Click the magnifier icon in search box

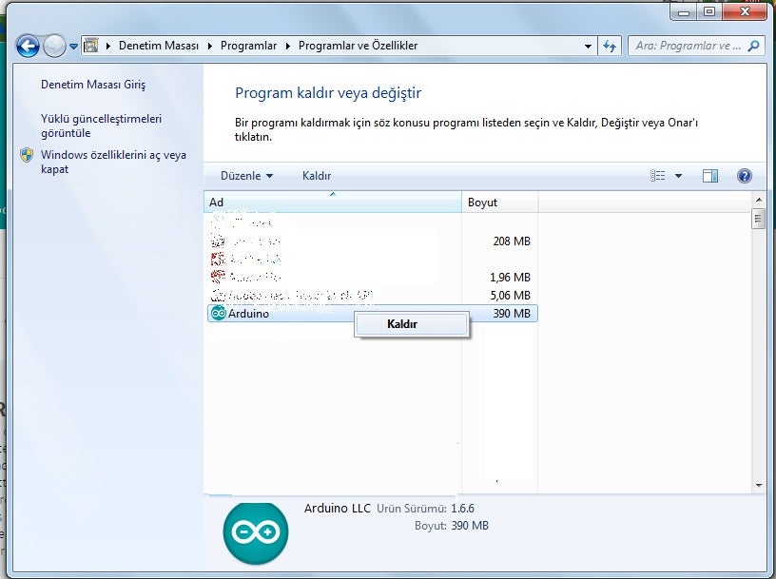(x=753, y=46)
